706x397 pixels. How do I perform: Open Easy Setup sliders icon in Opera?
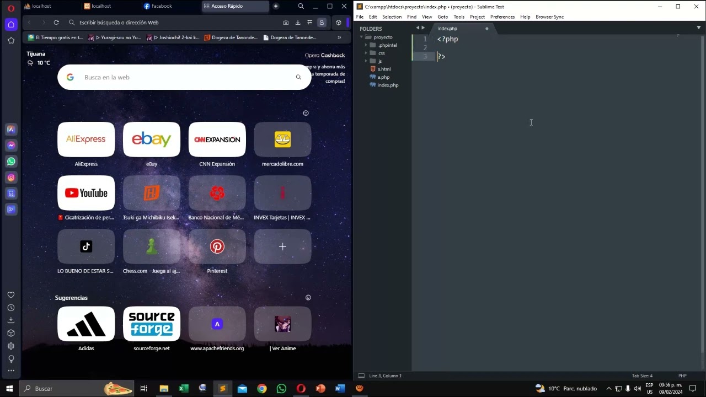pyautogui.click(x=310, y=23)
